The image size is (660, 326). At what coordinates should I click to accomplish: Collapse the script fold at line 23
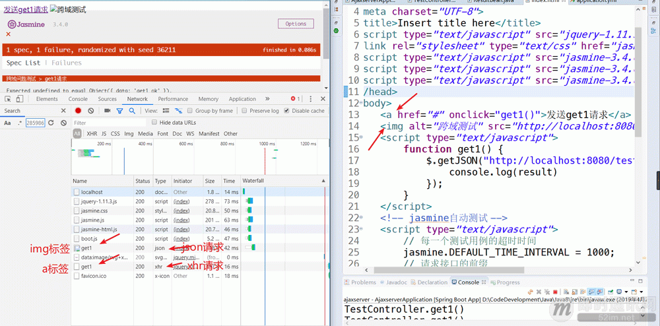click(361, 230)
